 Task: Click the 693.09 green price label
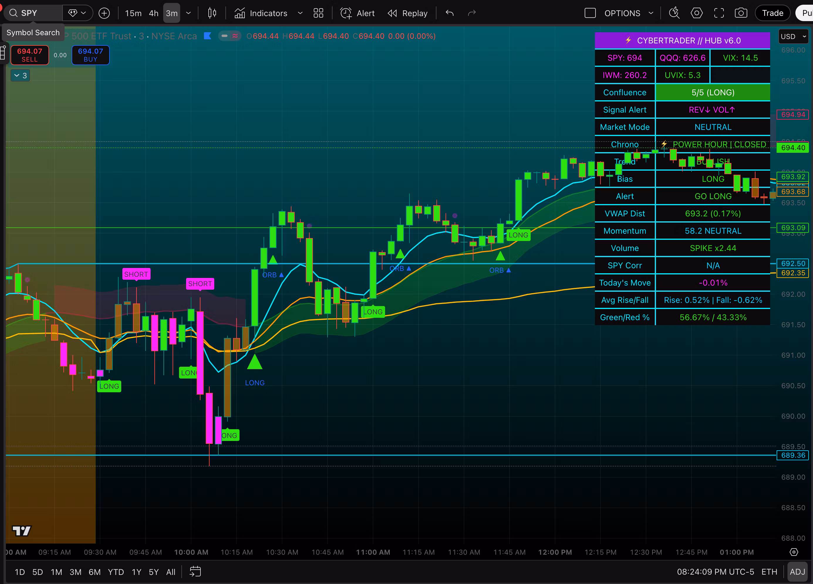click(793, 228)
